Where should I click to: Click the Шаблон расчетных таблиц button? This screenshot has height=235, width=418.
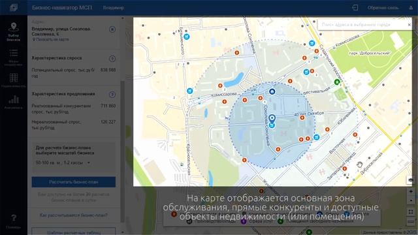(74, 232)
